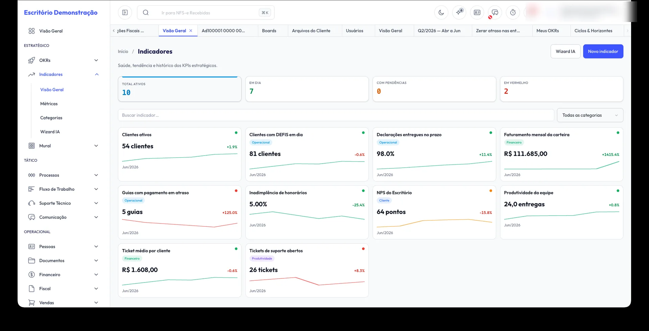The width and height of the screenshot is (649, 331).
Task: Filter by the Em vermelho summary card
Action: [561, 89]
